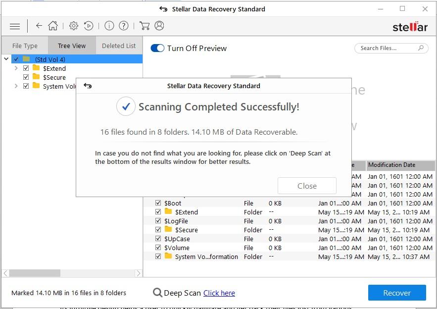Uncheck the (Std Vol 4) checkbox
Screen dimensions: 437x309
(x=16, y=59)
